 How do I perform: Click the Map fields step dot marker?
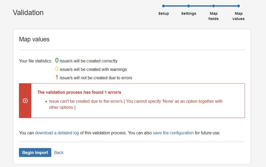[x=213, y=6]
